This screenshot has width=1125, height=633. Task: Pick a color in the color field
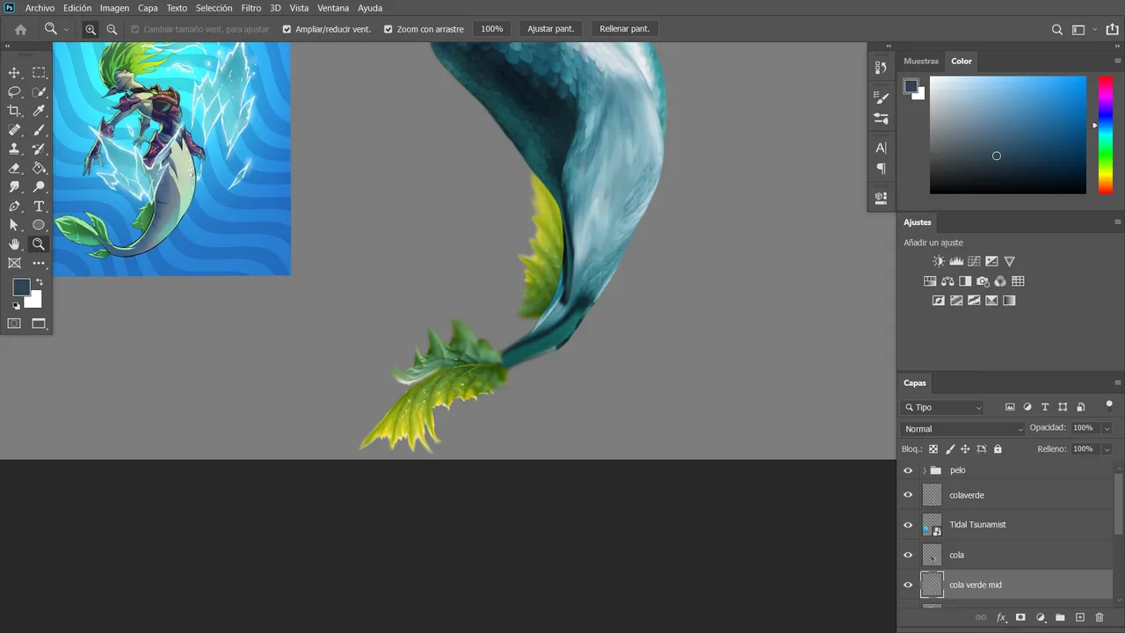pos(1008,135)
